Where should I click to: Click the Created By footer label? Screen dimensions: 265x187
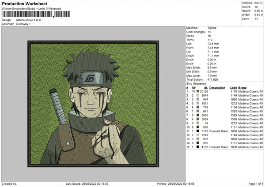[9, 183]
